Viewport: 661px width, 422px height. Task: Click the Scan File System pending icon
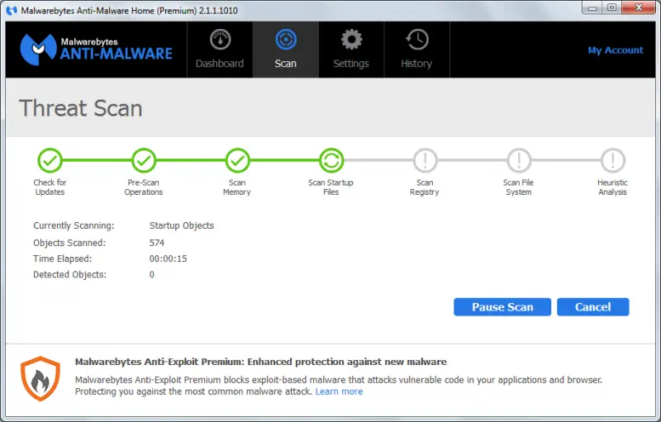click(519, 160)
